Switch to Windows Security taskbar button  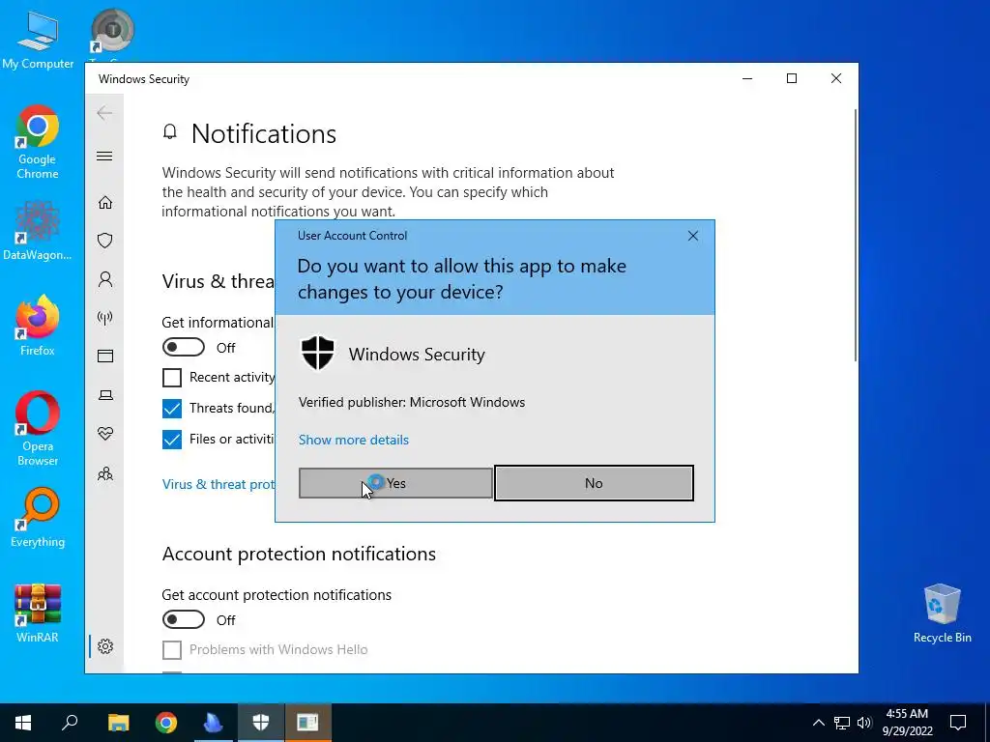(x=261, y=723)
